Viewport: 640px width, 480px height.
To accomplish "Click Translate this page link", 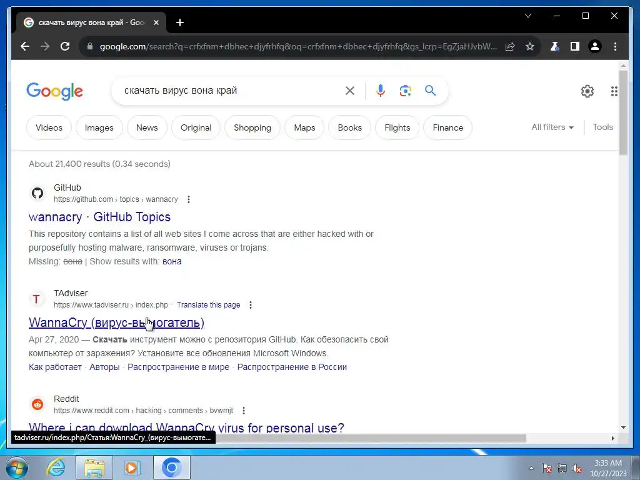I will 208,305.
